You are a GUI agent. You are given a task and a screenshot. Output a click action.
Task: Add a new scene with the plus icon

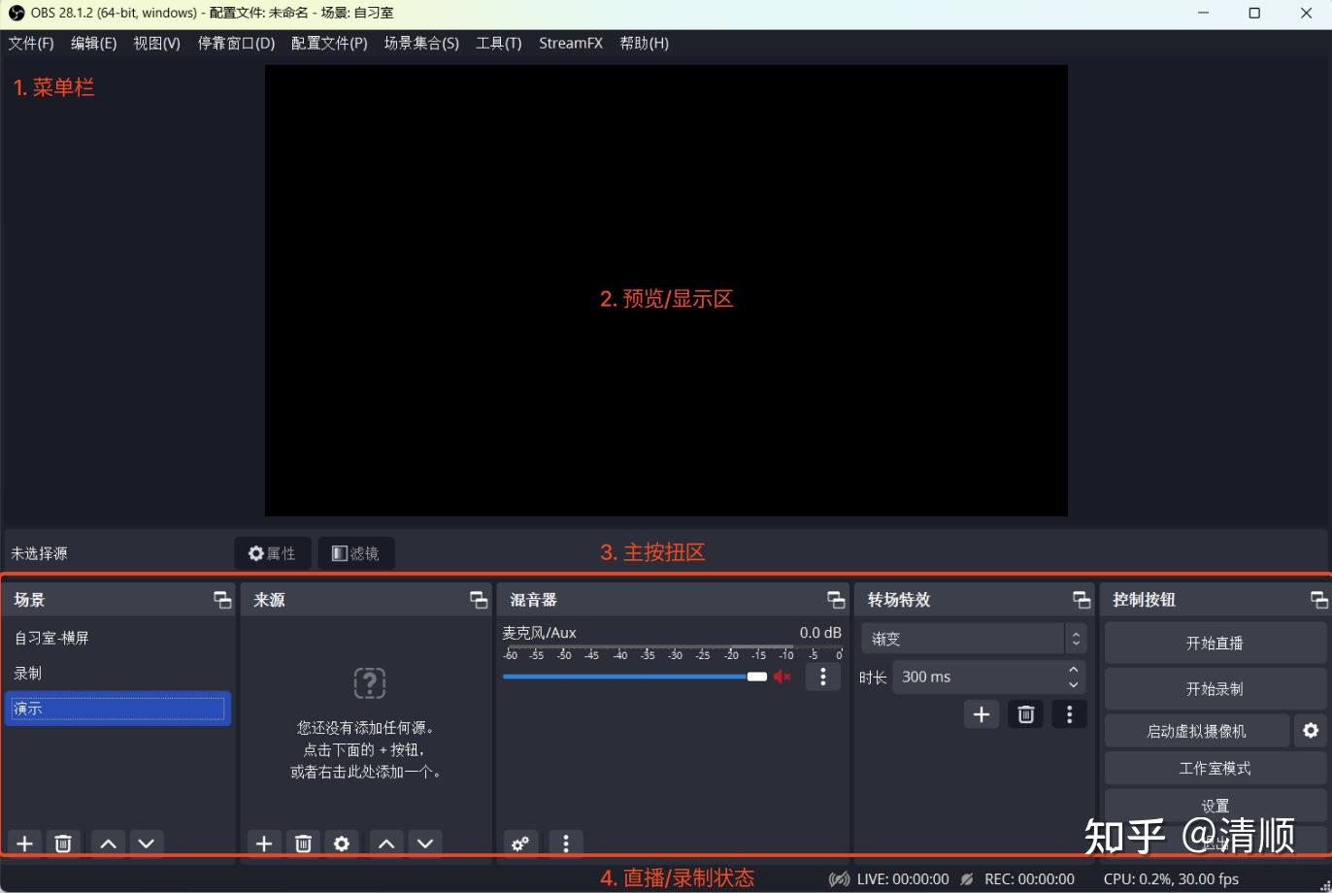[23, 843]
